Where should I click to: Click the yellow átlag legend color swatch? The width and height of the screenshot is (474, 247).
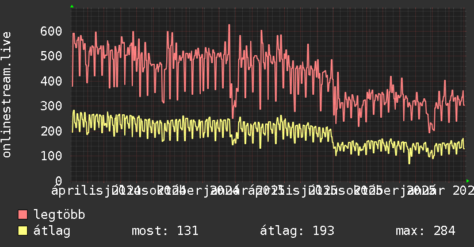pos(22,230)
